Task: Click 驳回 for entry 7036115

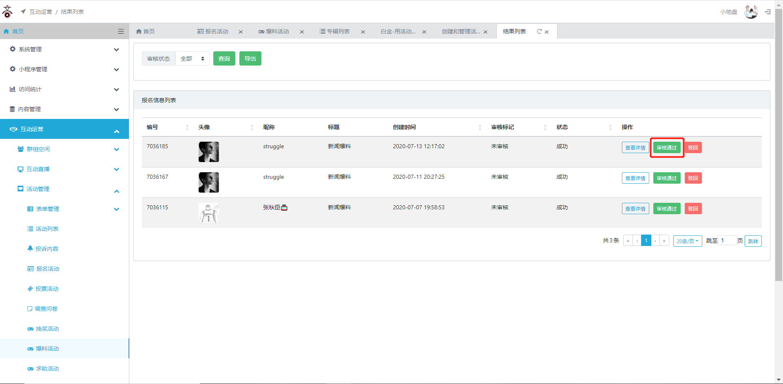Action: pyautogui.click(x=693, y=208)
